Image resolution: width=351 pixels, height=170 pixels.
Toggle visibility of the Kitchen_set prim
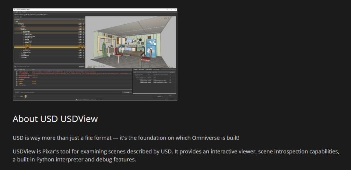(83, 23)
